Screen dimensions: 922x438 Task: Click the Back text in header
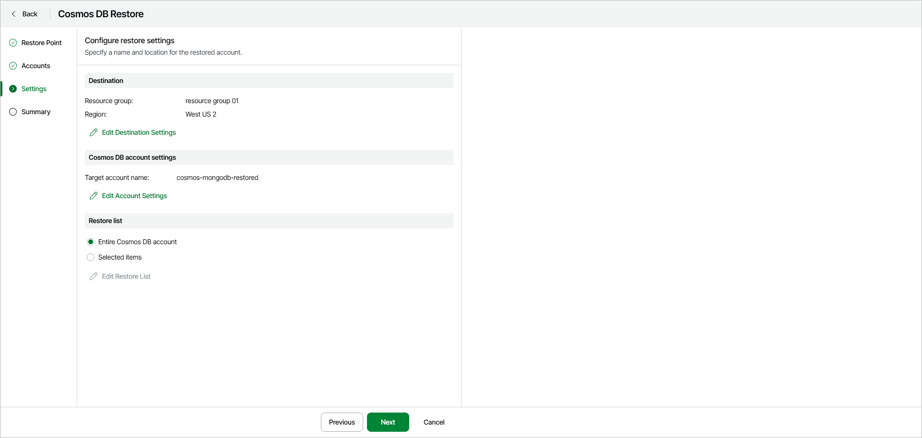pyautogui.click(x=30, y=14)
